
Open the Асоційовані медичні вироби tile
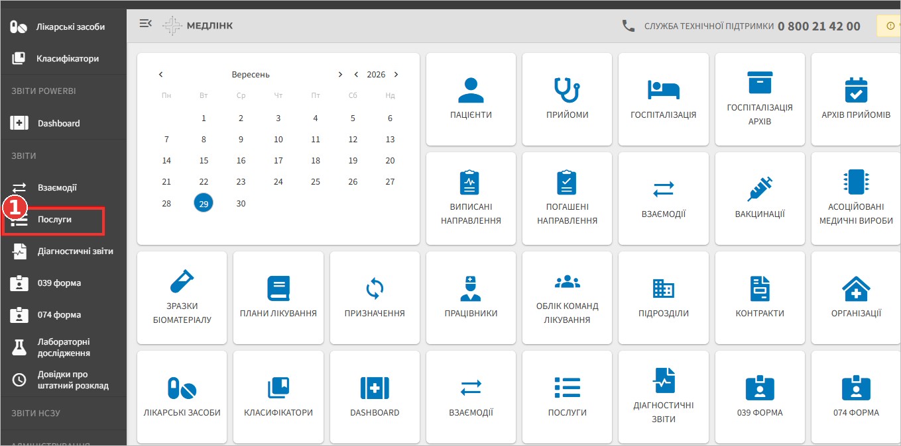[x=856, y=199]
